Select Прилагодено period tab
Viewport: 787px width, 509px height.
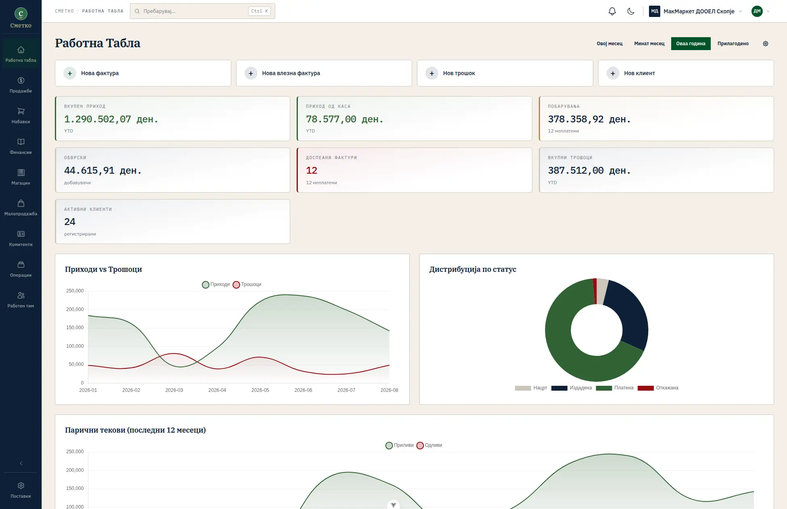[733, 44]
